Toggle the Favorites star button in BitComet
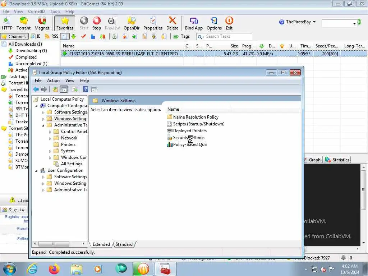Viewport: 368px width, 276px height. [65, 23]
